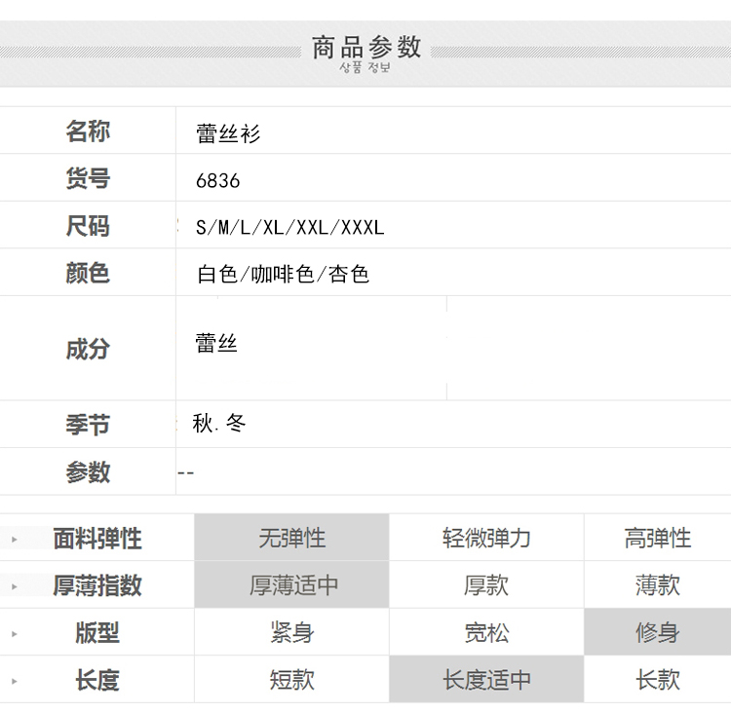Select the highlighted 长度适中 cell
This screenshot has height=713, width=731.
(486, 680)
